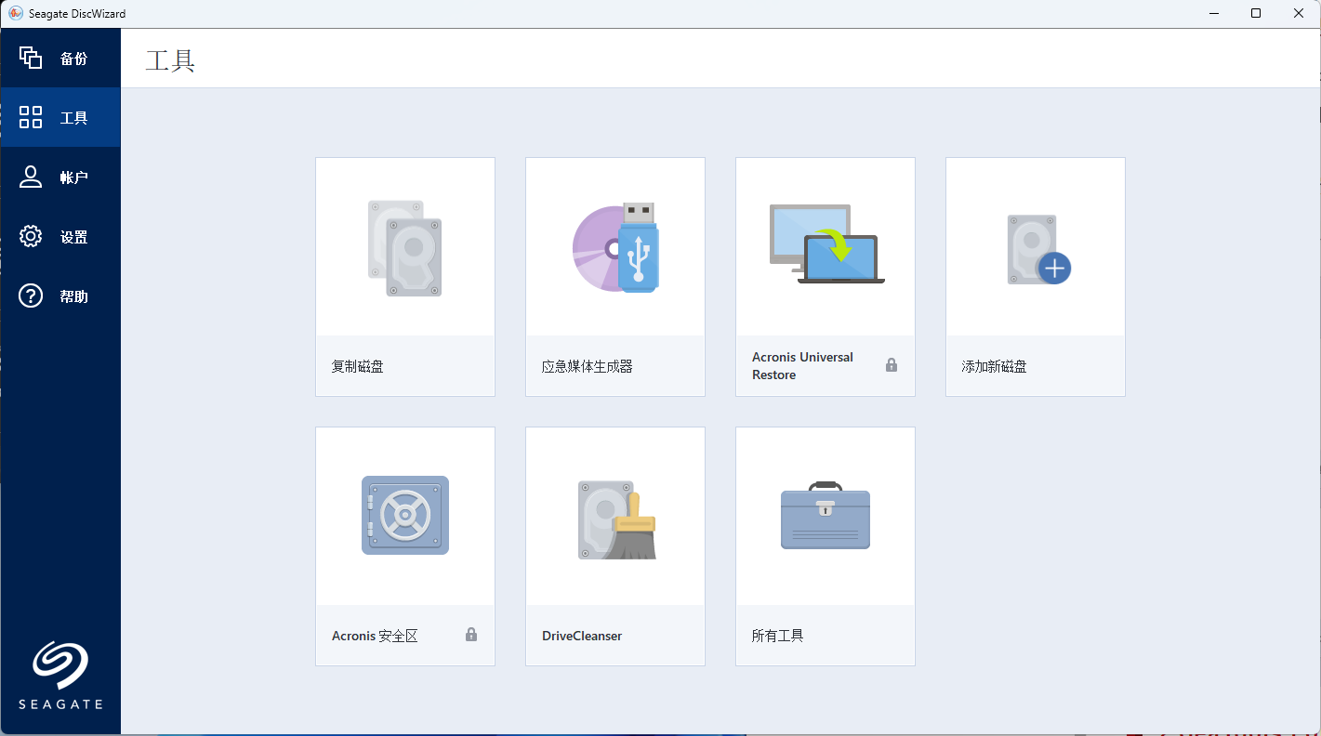Click the disc and USB rescue media icon
This screenshot has width=1321, height=736.
pos(615,247)
